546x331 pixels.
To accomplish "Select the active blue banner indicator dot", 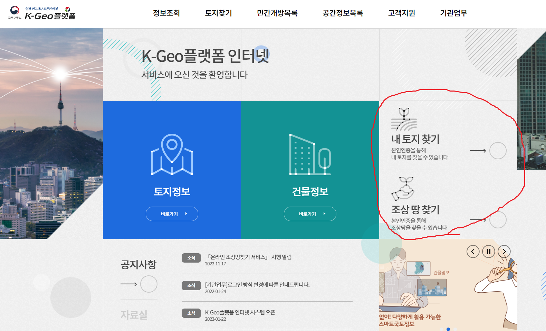I will (448, 329).
